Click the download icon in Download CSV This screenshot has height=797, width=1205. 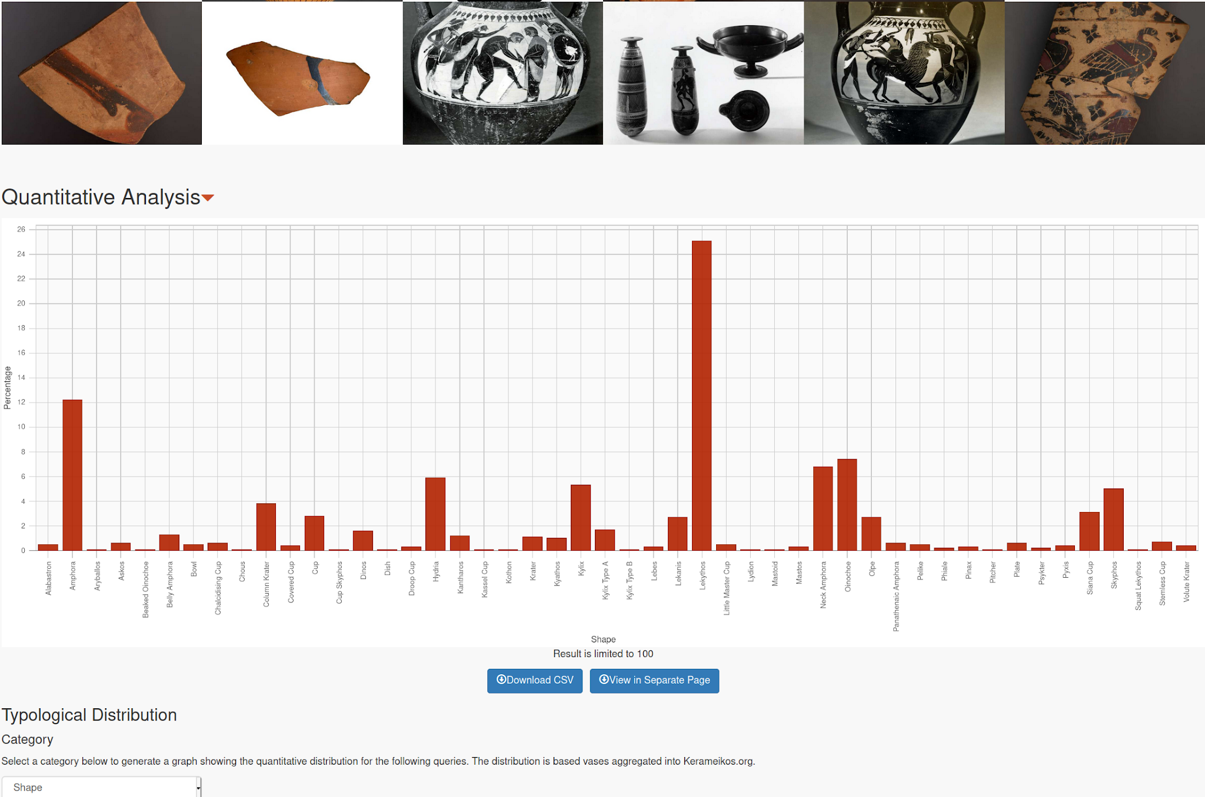pos(501,679)
